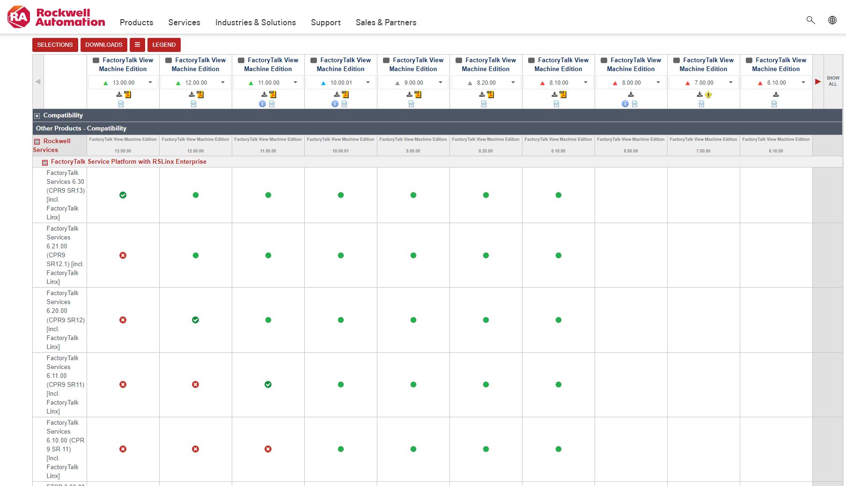Open the Sales & Partners menu
This screenshot has width=846, height=486.
tap(386, 22)
